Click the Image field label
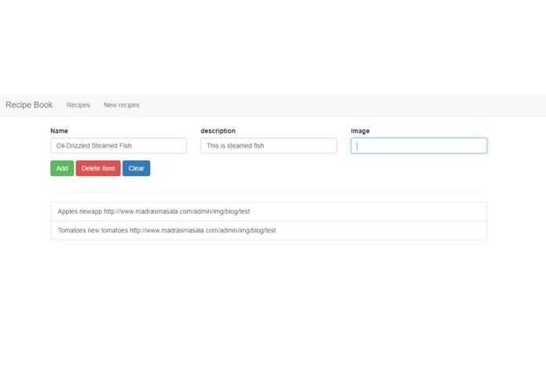 [360, 131]
